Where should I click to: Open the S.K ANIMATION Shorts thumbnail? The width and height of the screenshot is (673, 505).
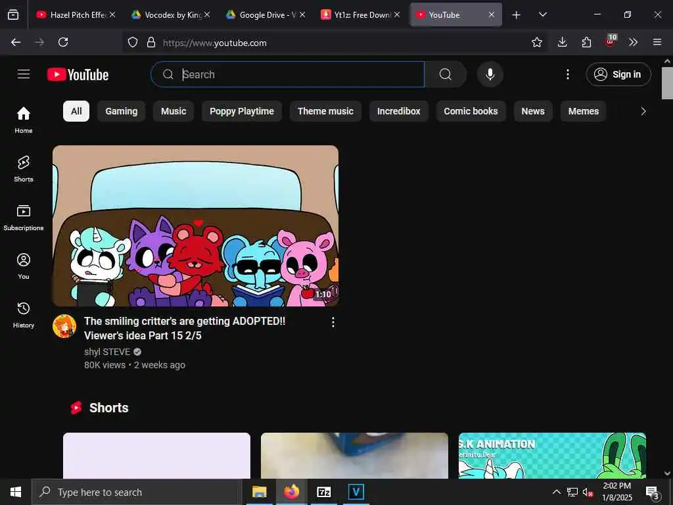[x=552, y=455]
